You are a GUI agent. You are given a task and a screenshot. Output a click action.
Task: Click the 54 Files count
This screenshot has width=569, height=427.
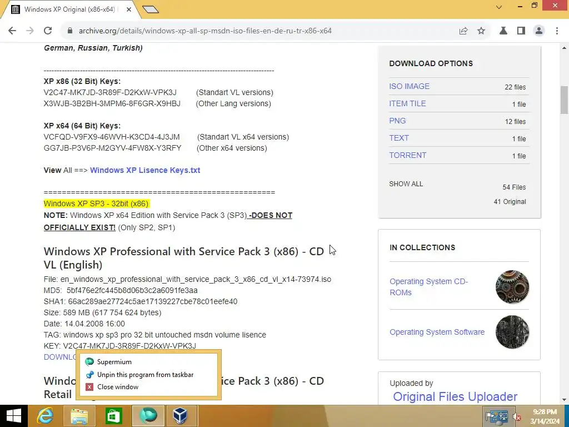[x=514, y=187]
